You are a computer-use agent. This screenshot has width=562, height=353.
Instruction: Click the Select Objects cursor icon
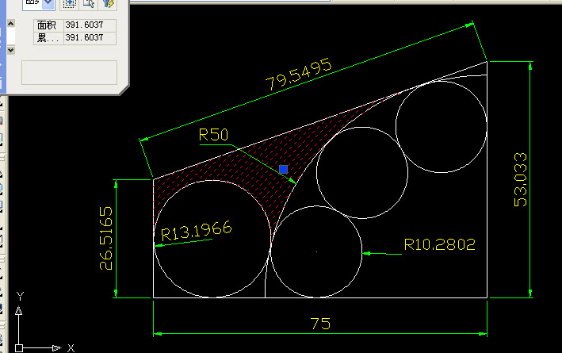coord(89,4)
